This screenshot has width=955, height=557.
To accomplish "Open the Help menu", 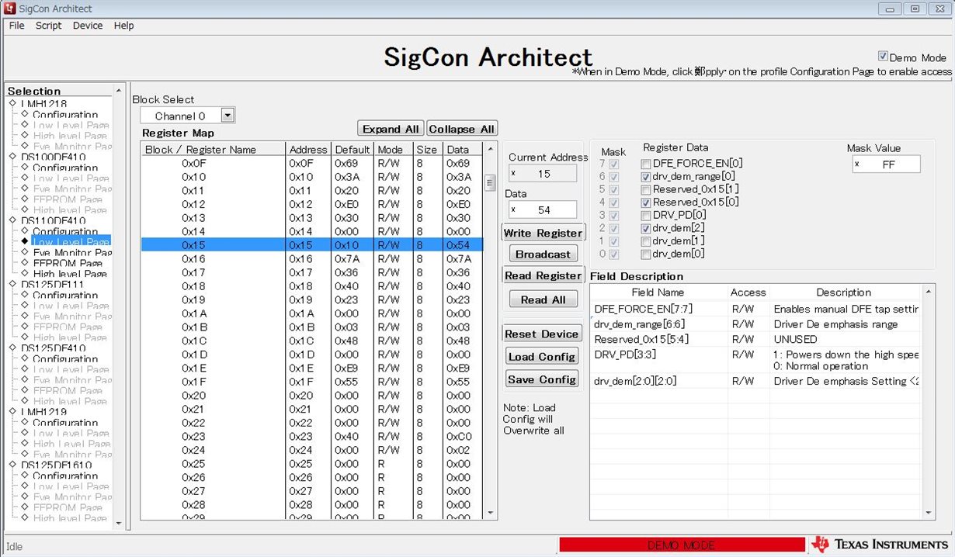I will click(123, 26).
